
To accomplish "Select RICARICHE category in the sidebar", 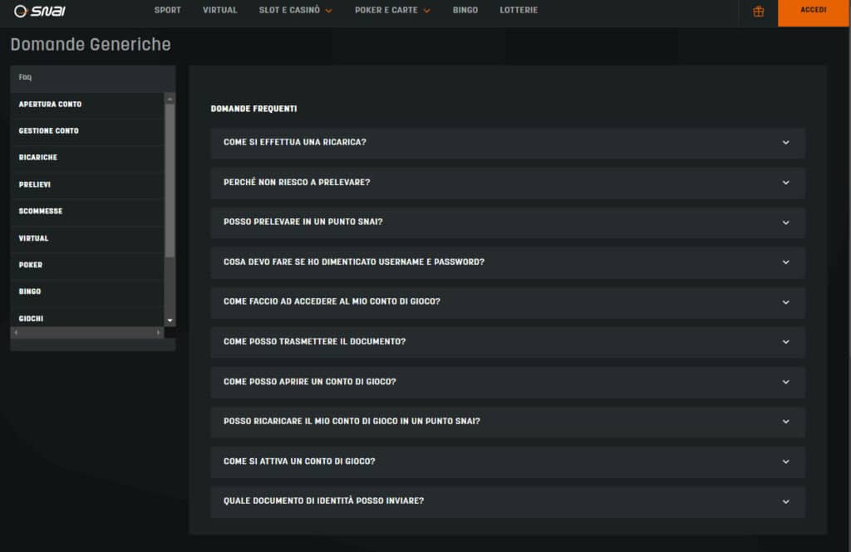I will (x=38, y=158).
